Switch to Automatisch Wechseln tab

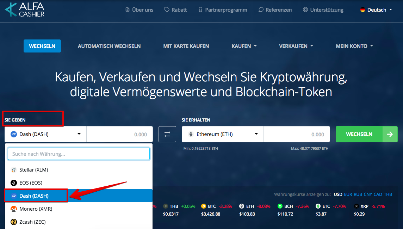[x=109, y=46]
